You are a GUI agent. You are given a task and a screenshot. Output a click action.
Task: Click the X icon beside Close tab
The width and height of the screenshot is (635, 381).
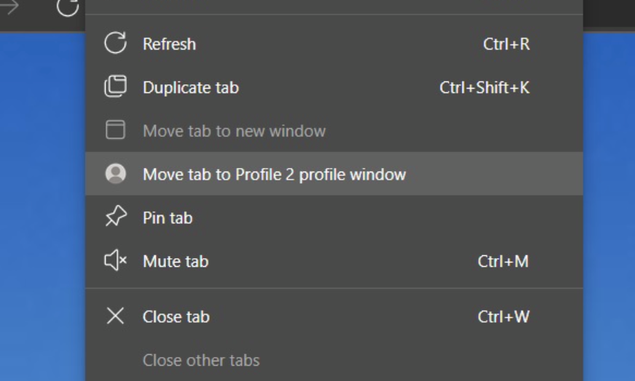coord(115,316)
